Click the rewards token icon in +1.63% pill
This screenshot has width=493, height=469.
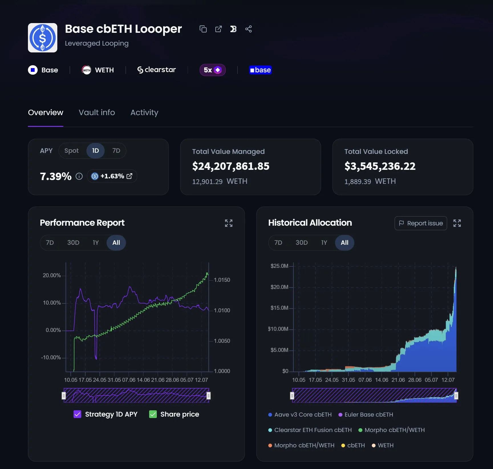point(95,176)
